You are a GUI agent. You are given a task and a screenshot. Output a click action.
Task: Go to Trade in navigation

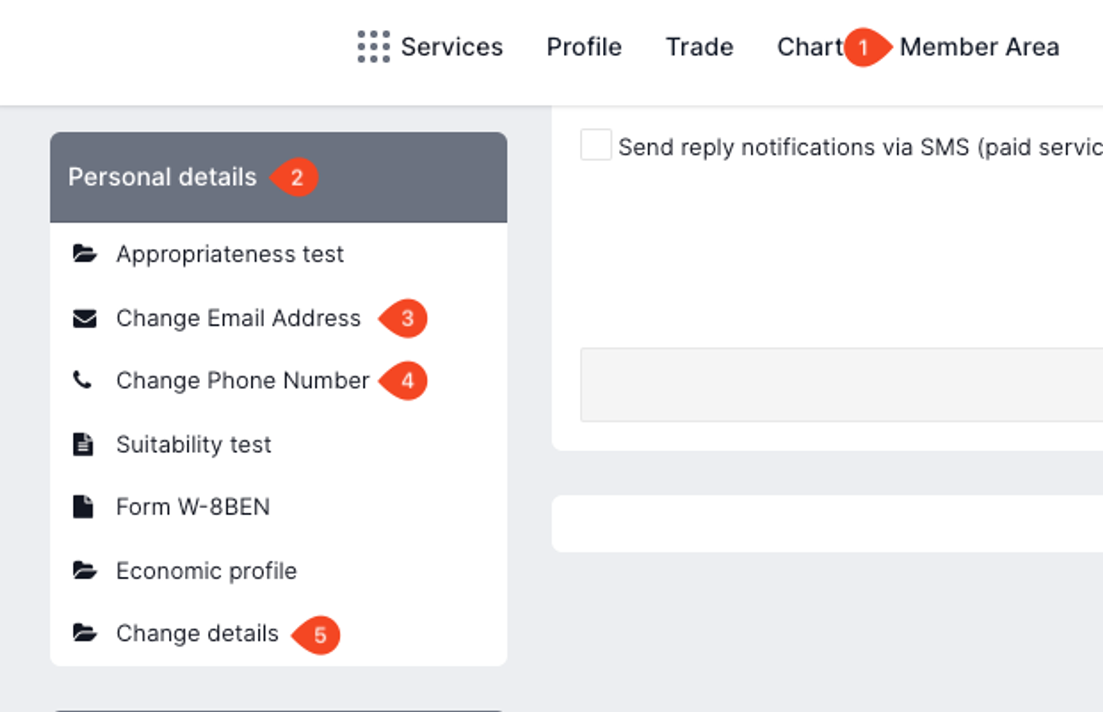point(699,47)
